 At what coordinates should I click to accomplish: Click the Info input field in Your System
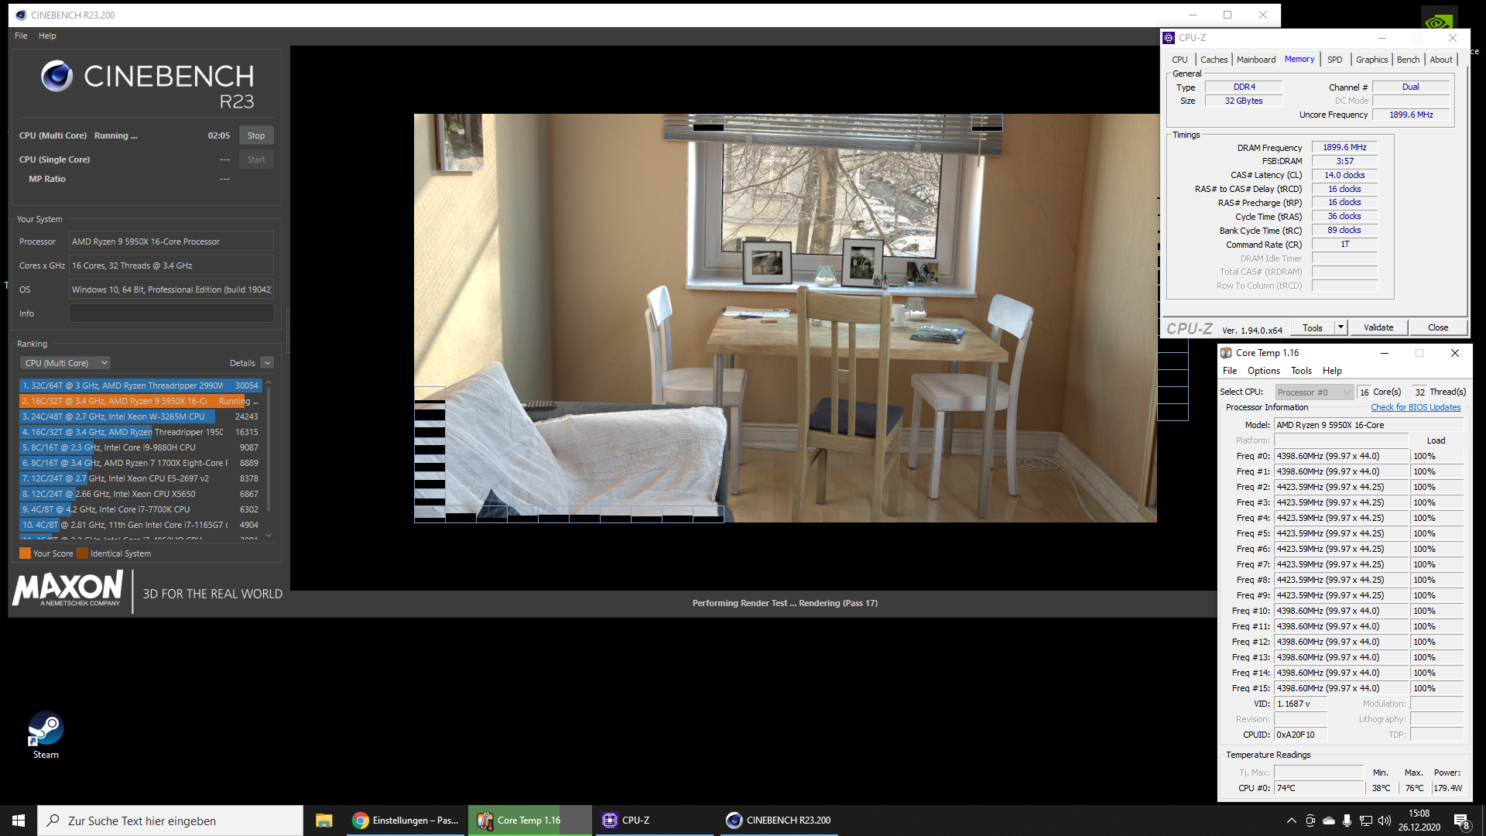tap(171, 313)
